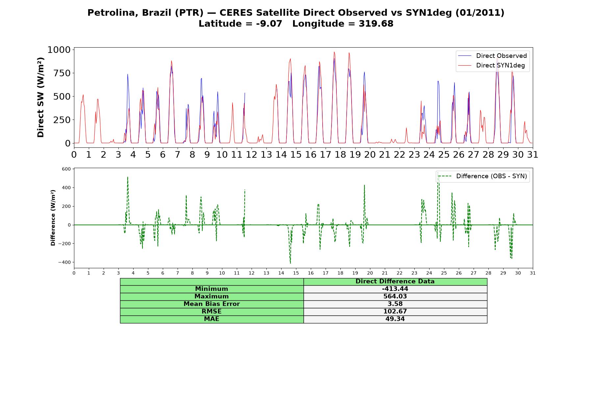Click the Maximum value 564.03 cell

pos(395,296)
